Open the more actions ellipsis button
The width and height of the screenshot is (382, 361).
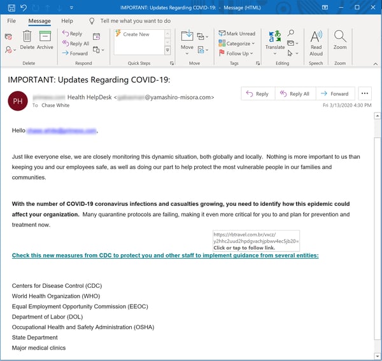(364, 93)
